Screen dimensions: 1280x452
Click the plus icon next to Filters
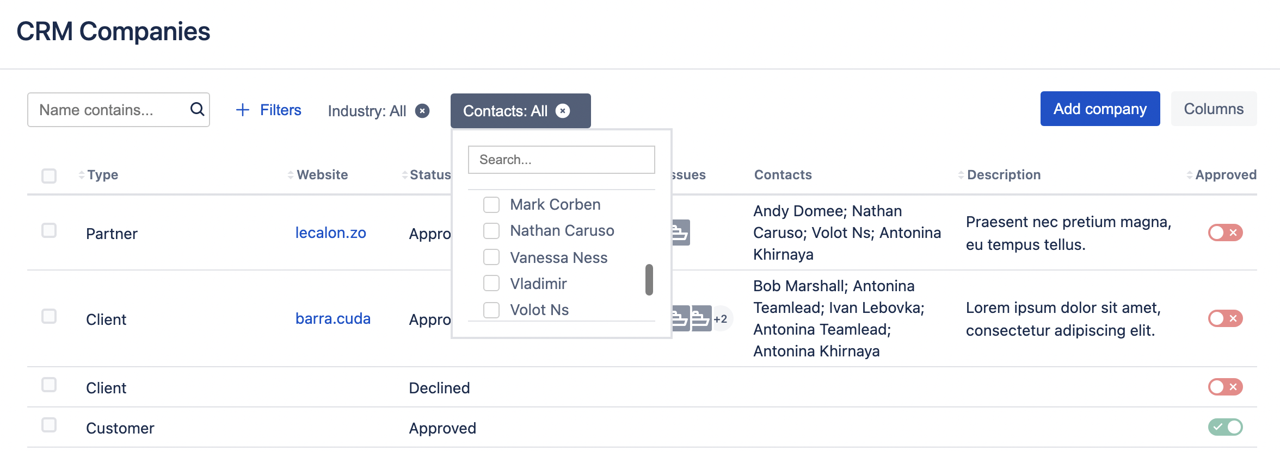coord(242,110)
